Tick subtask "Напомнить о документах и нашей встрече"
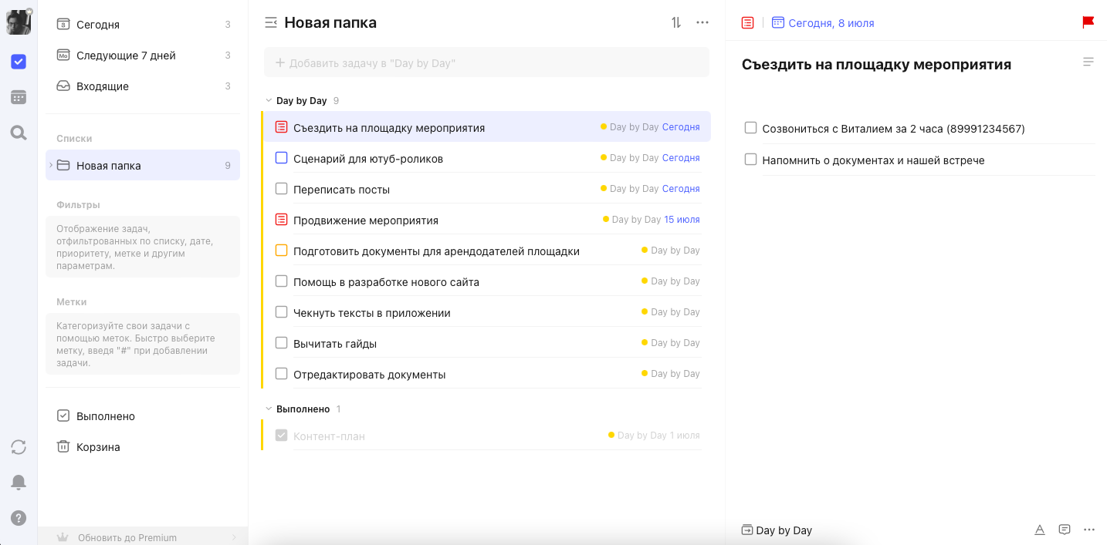Image resolution: width=1107 pixels, height=545 pixels. click(750, 160)
